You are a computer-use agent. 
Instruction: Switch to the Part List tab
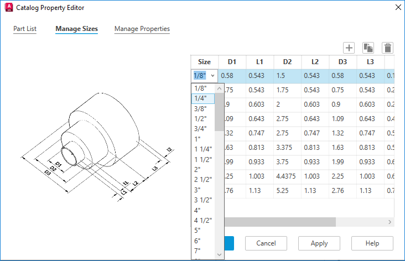25,29
